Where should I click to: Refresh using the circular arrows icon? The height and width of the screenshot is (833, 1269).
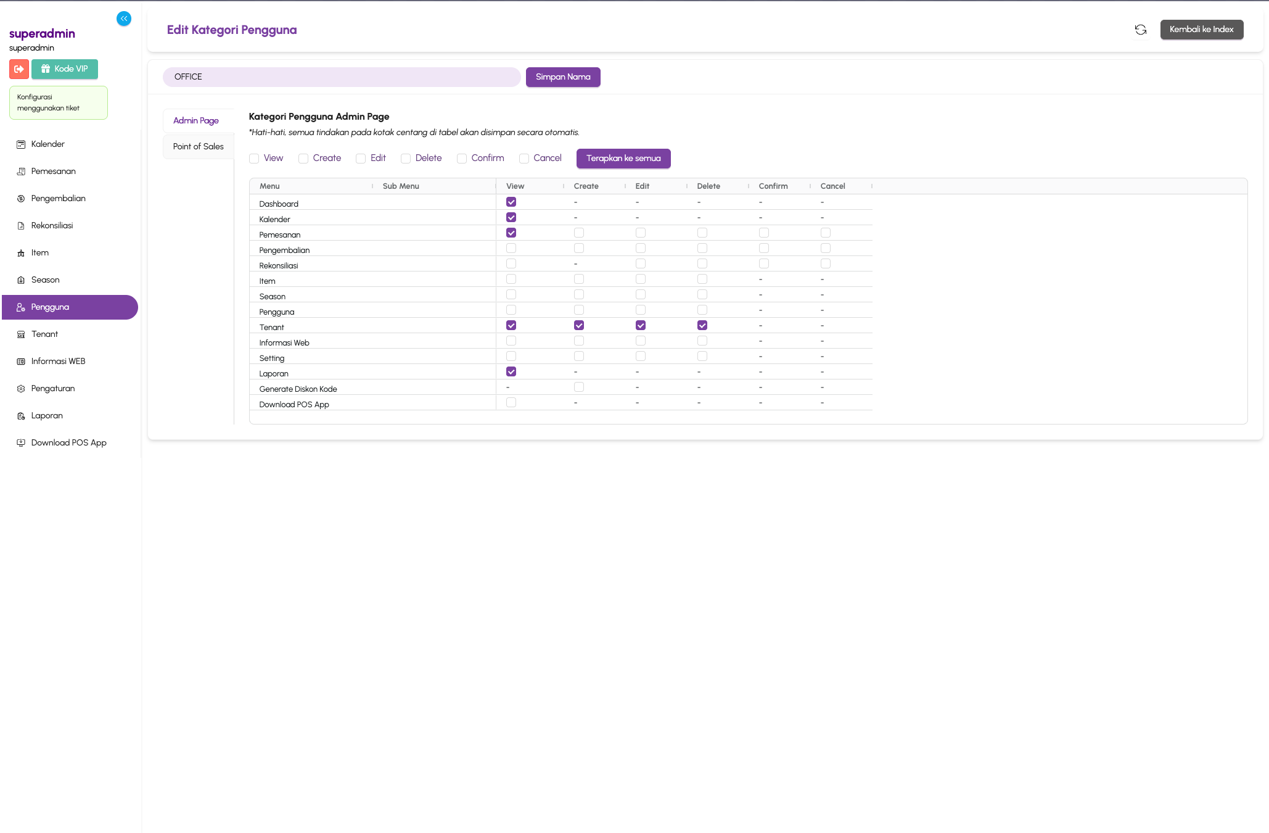[1141, 30]
